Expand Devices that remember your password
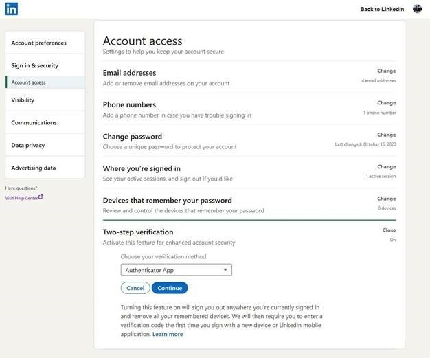This screenshot has height=358, width=430. tap(386, 199)
